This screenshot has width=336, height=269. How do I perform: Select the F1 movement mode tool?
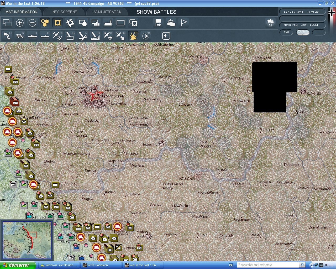point(7,35)
